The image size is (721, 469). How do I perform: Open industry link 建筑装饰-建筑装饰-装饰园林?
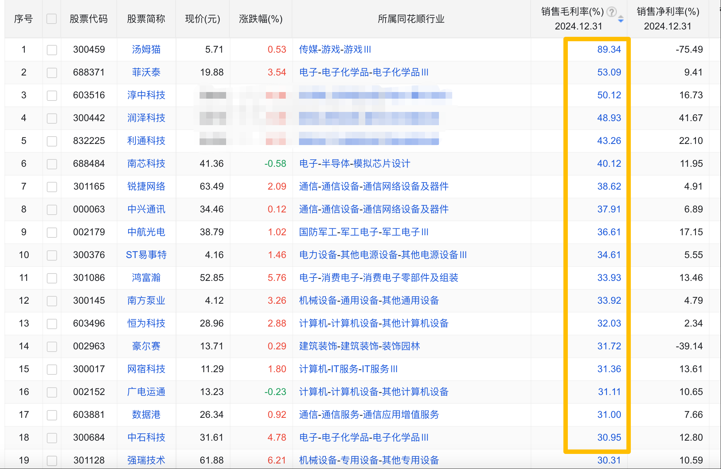359,346
